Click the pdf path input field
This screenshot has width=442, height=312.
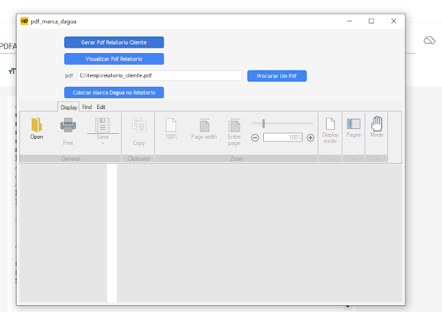[x=160, y=75]
